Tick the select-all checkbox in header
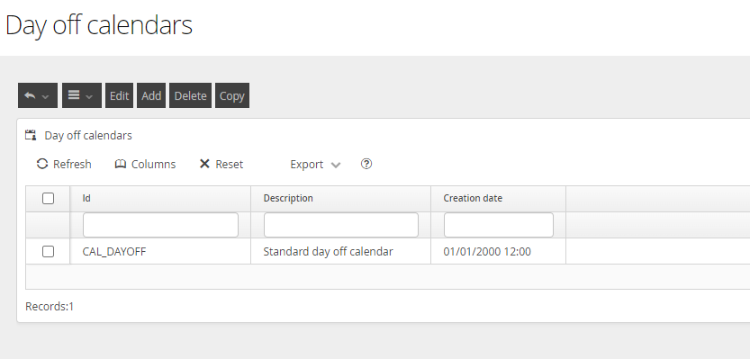 (x=49, y=198)
